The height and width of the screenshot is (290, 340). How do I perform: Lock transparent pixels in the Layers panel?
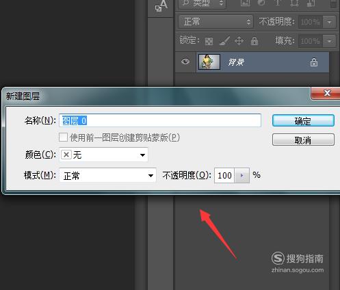point(209,41)
